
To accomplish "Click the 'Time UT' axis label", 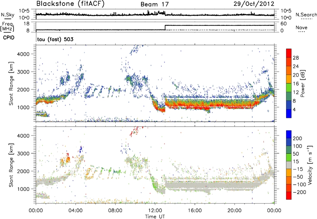I will pos(155,217).
